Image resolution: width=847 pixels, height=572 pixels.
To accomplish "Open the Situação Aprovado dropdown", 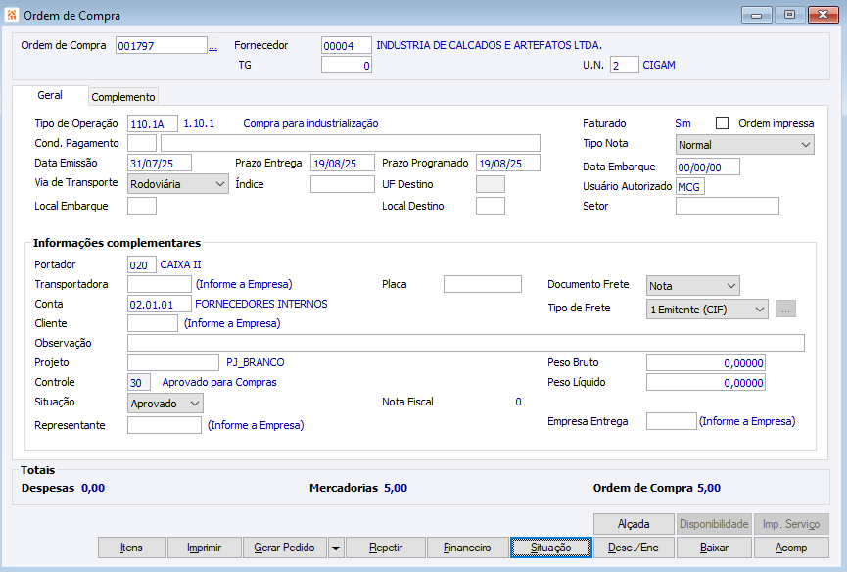I will 165,403.
